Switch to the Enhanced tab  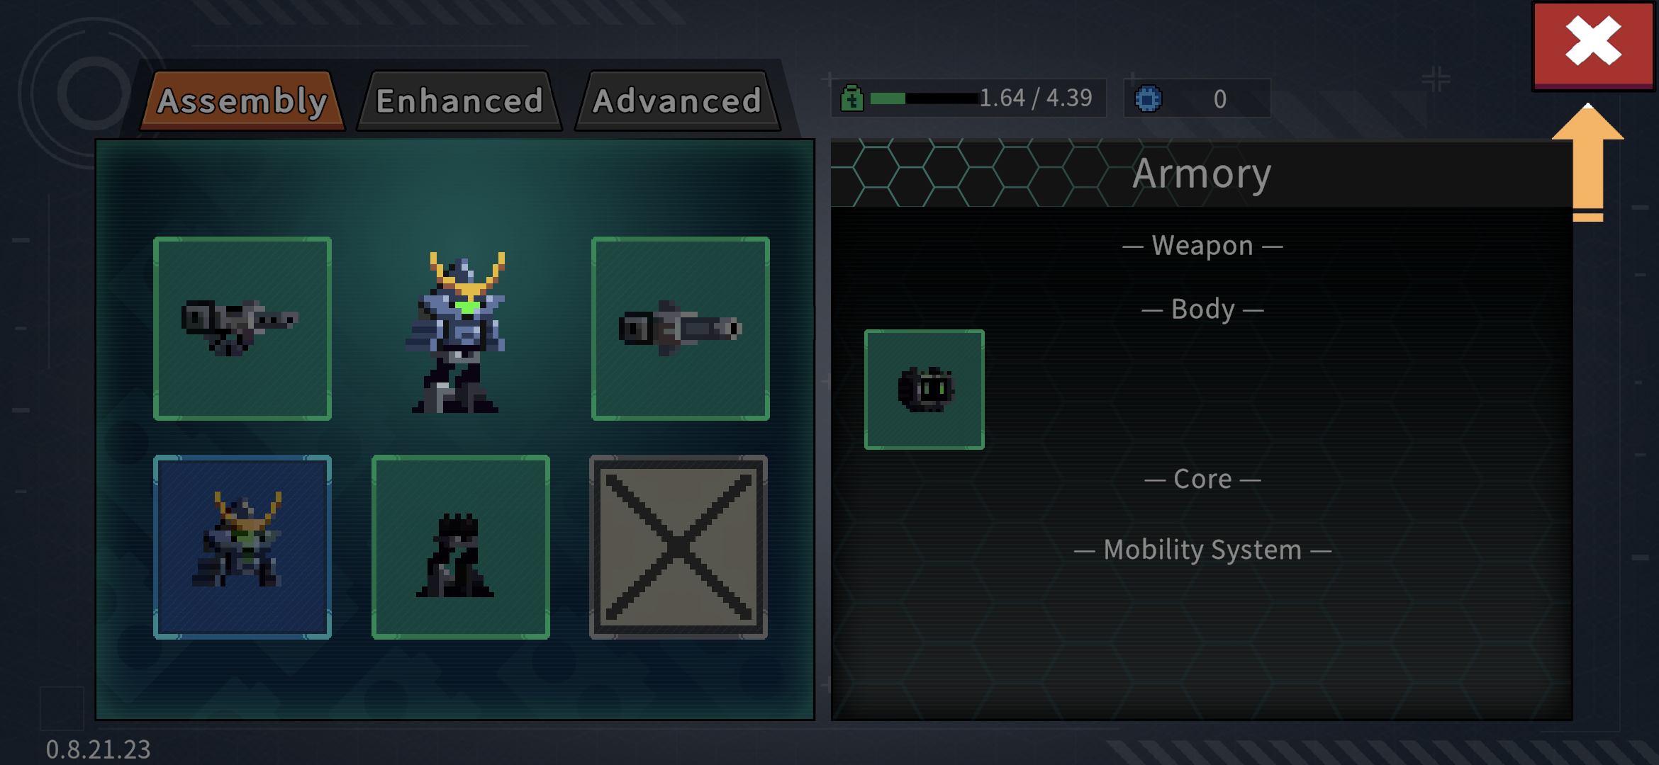point(459,101)
